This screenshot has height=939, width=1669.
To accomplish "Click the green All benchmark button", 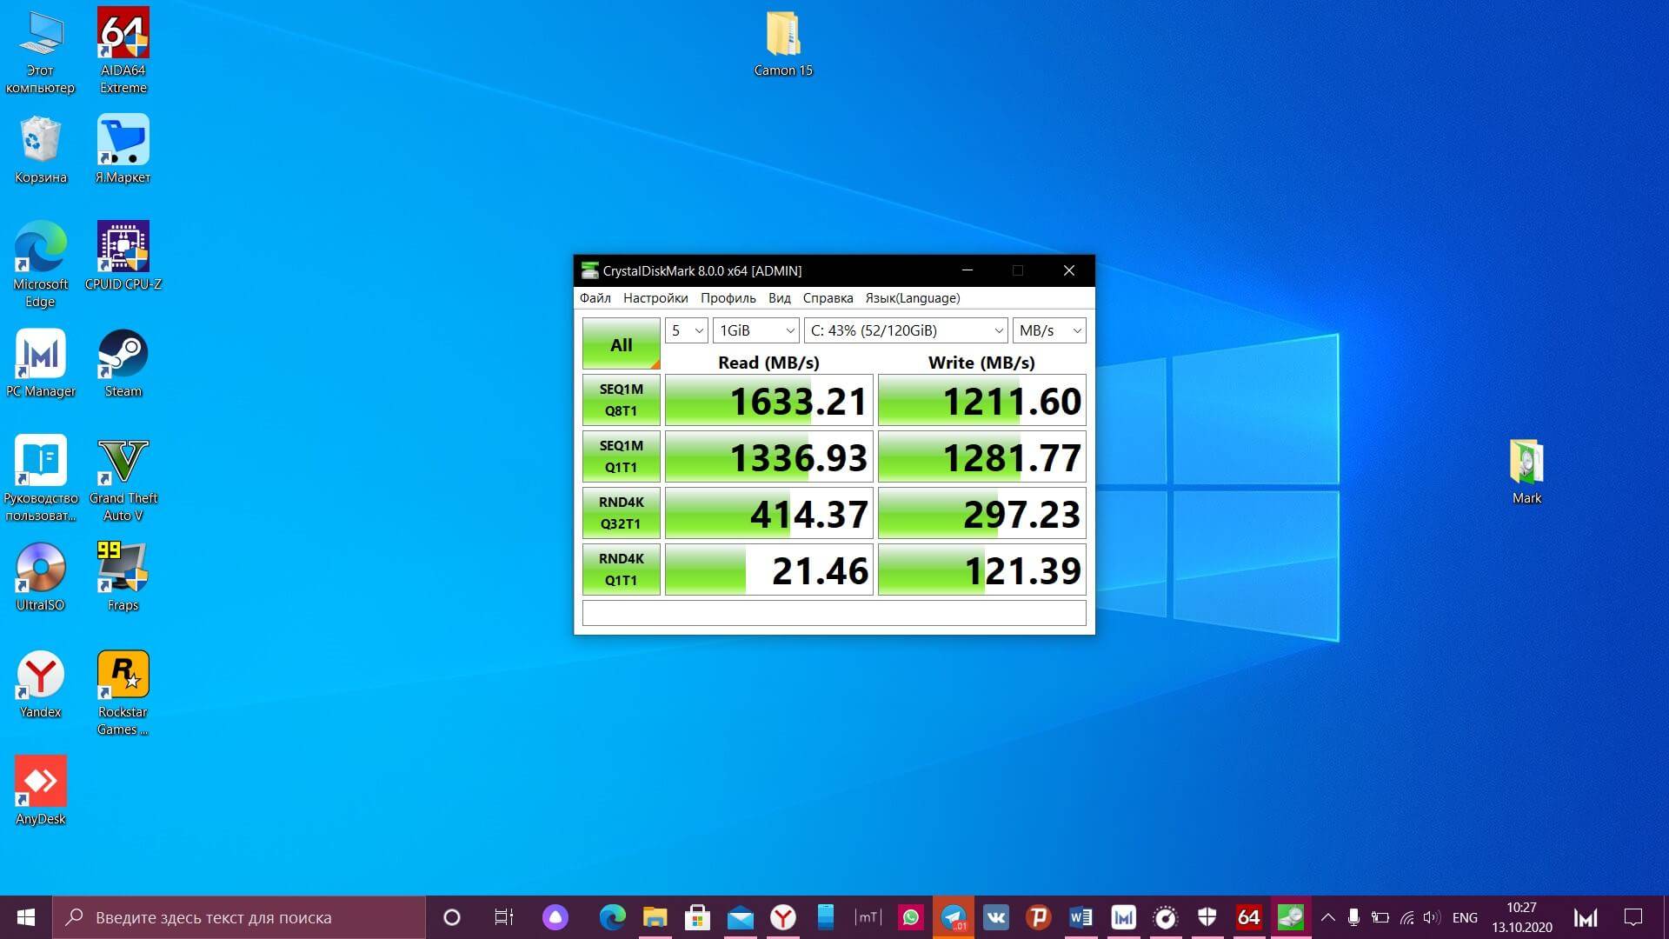I will coord(621,344).
